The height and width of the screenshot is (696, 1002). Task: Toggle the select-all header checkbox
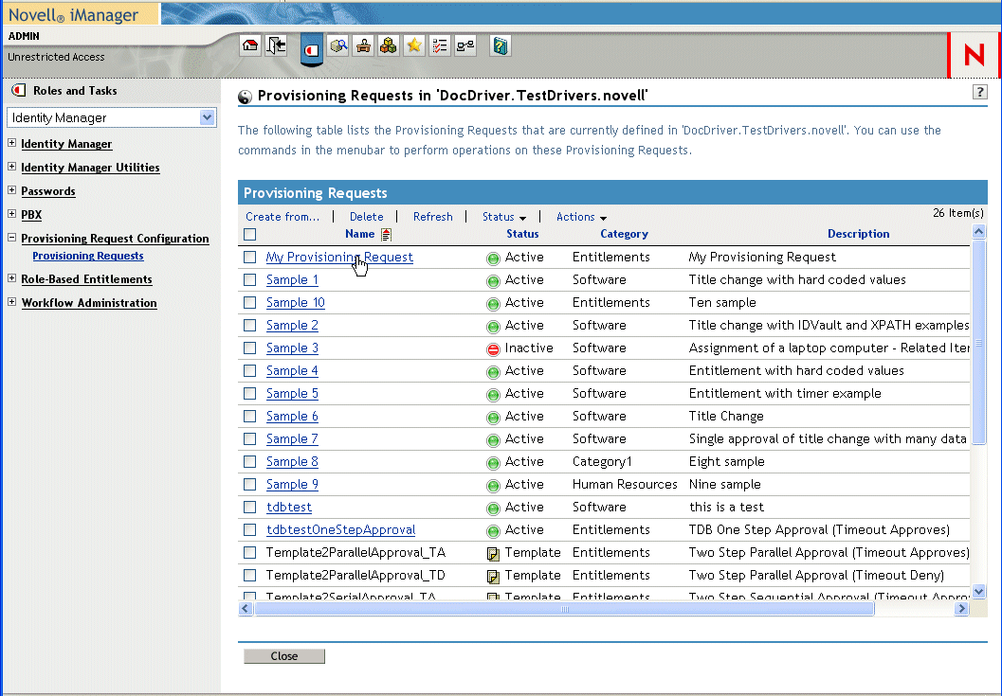point(250,234)
